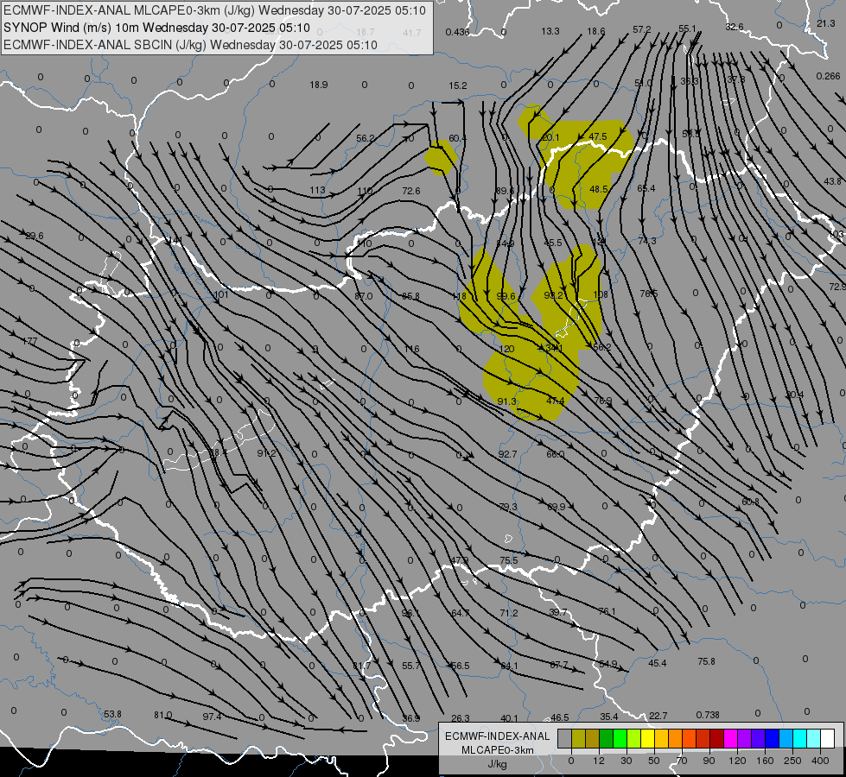This screenshot has height=777, width=846.
Task: Click the 99.6 value on the map
Action: tap(506, 296)
